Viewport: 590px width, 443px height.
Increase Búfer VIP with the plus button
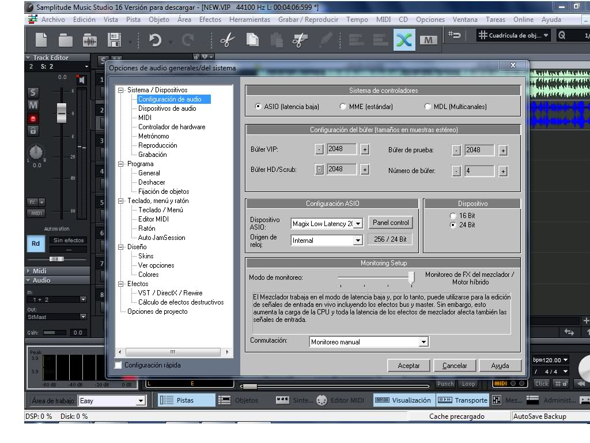tap(365, 150)
